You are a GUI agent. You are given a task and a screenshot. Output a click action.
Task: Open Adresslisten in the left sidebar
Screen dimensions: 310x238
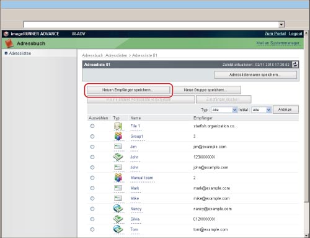click(x=20, y=53)
